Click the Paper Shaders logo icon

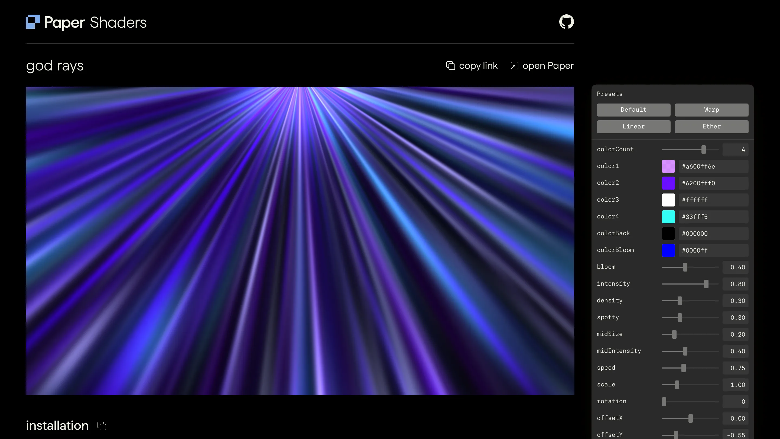click(x=33, y=22)
